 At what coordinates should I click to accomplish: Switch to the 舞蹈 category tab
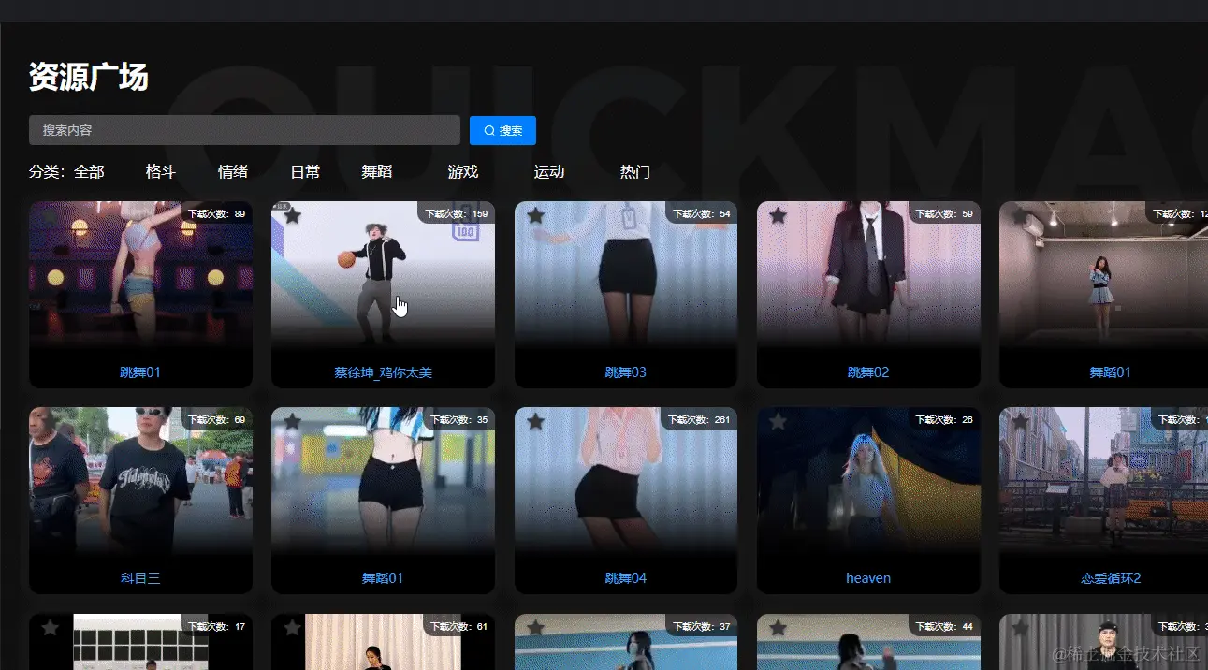click(x=377, y=171)
